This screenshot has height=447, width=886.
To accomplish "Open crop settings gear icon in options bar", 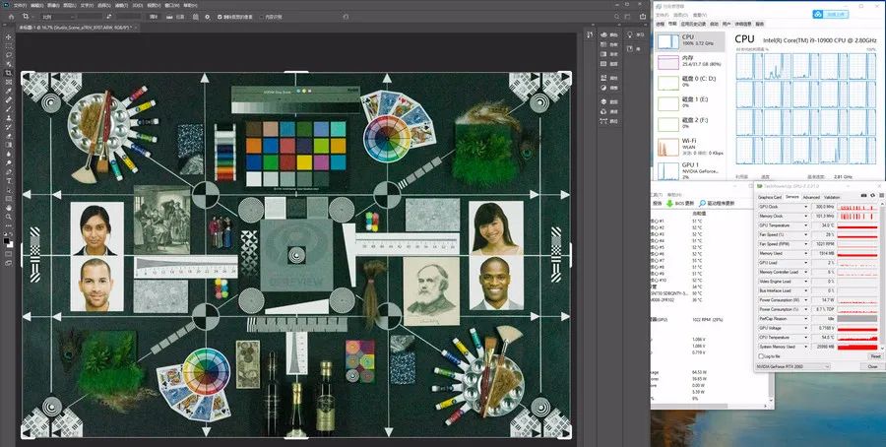I will tap(208, 17).
